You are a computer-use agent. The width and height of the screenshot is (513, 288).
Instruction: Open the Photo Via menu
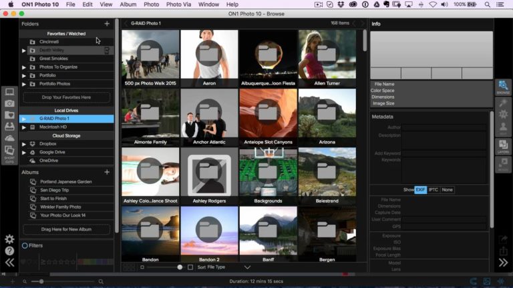click(178, 5)
